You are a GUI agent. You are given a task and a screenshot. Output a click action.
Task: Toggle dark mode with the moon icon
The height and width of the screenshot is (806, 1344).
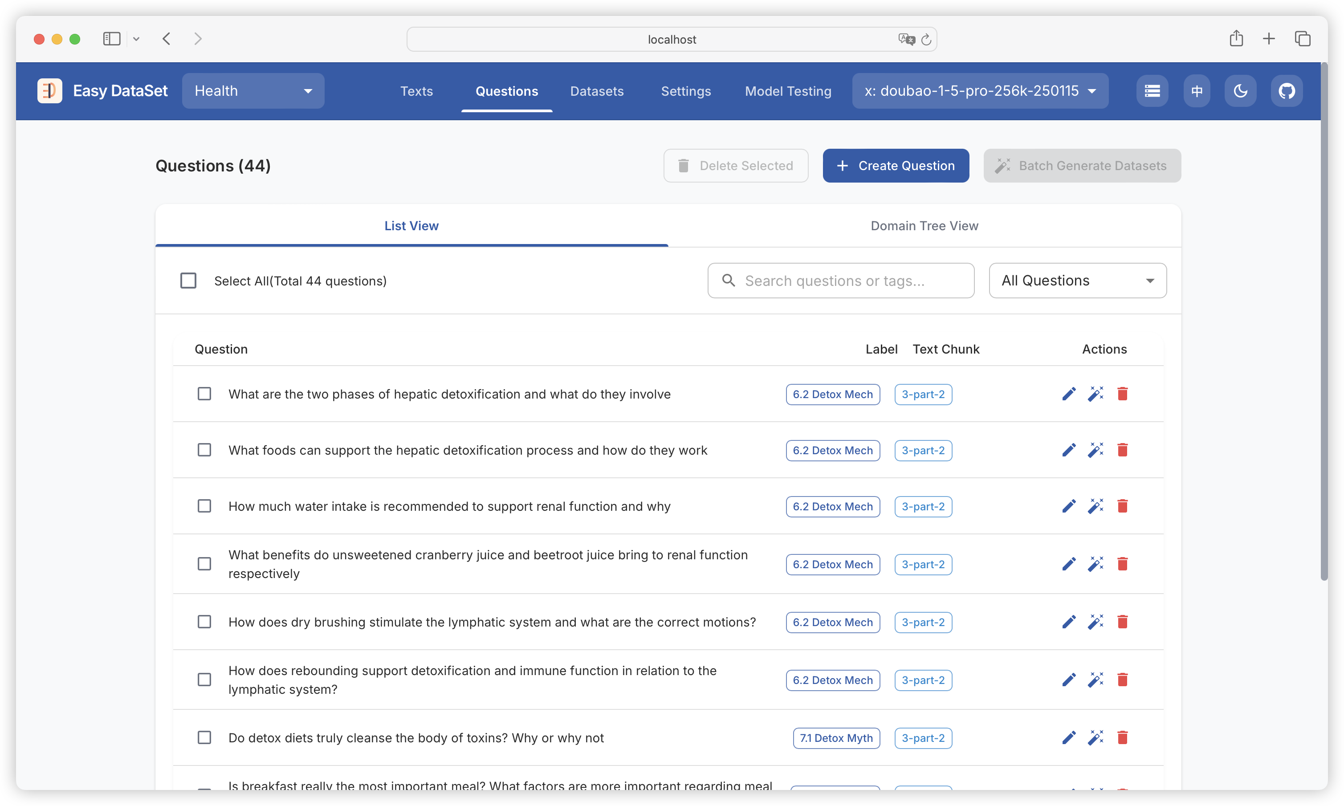tap(1240, 91)
